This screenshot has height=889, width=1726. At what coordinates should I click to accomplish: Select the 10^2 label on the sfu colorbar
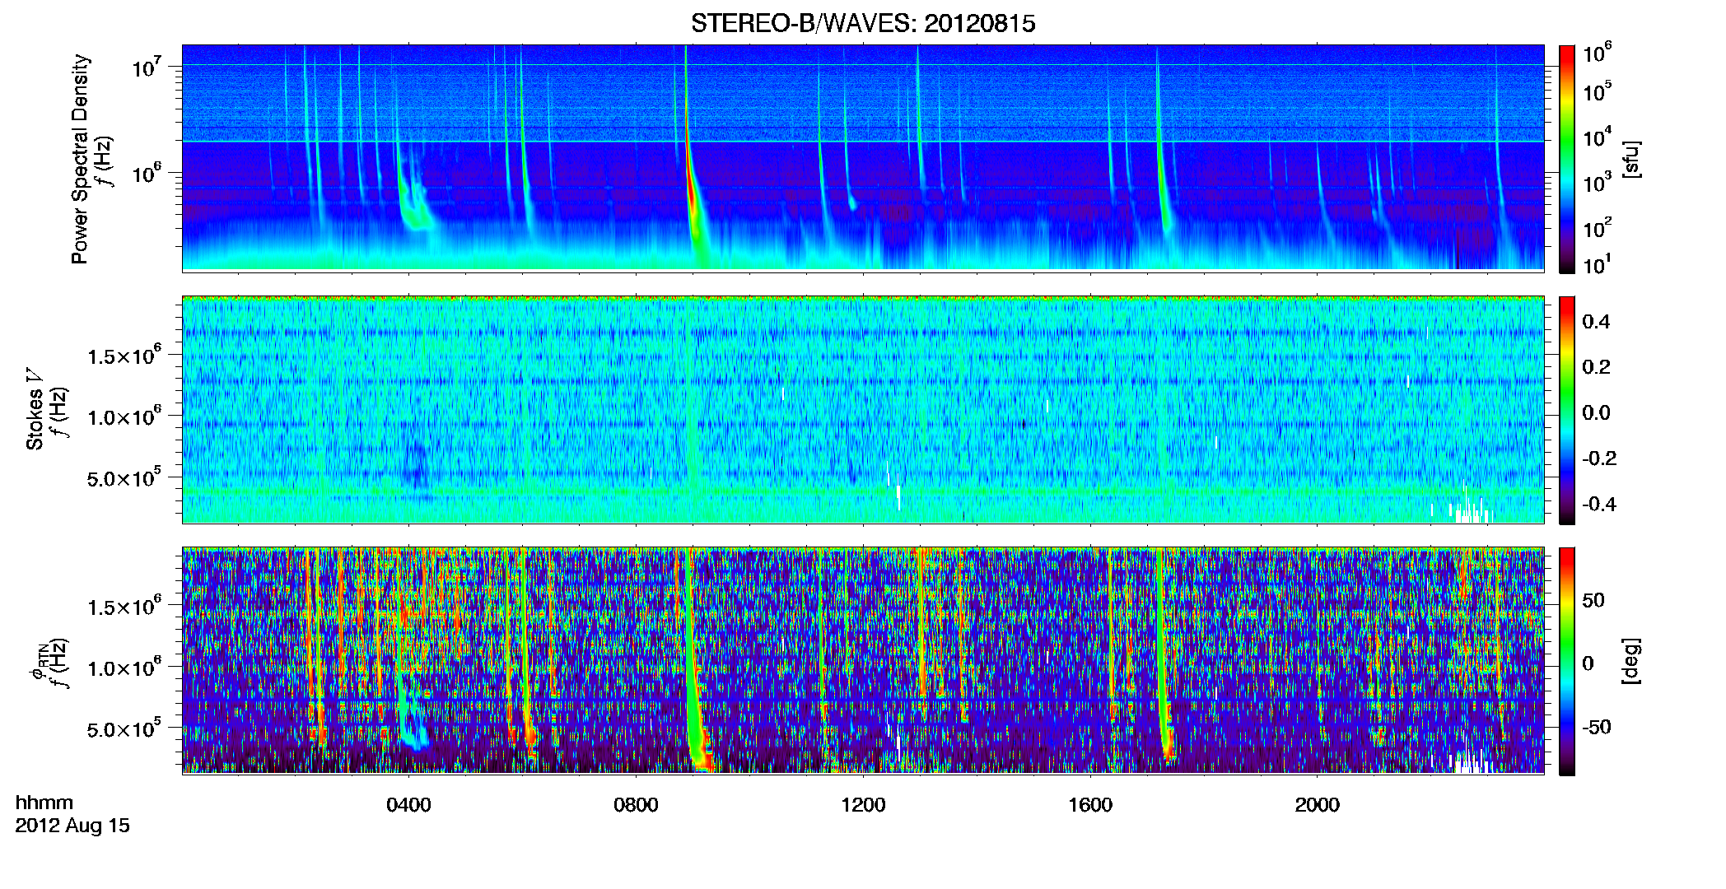[x=1598, y=228]
